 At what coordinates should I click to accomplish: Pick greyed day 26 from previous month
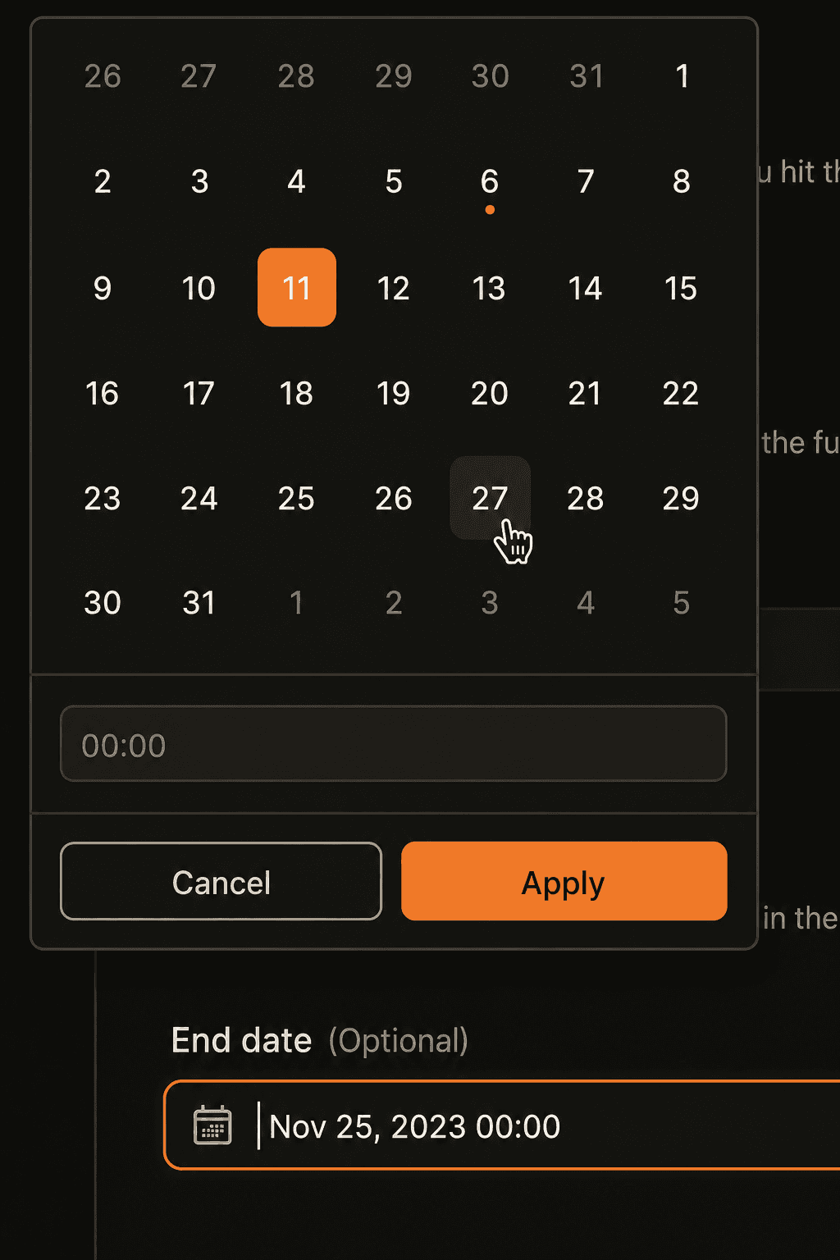(103, 76)
